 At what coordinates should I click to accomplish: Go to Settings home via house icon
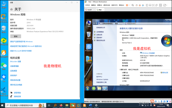click(12, 9)
